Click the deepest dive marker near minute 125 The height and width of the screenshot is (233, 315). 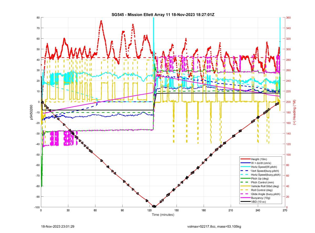[x=154, y=206]
